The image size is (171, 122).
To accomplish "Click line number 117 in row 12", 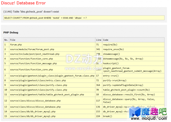I will coord(98,101).
